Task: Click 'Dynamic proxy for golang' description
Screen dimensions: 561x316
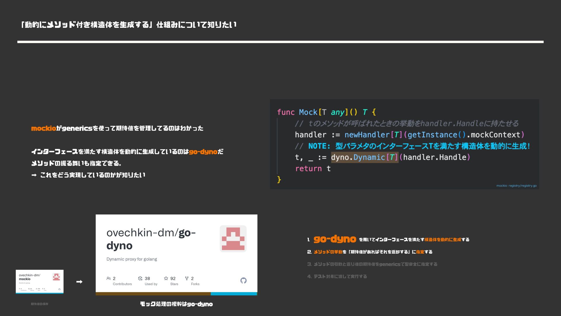Action: 132,259
